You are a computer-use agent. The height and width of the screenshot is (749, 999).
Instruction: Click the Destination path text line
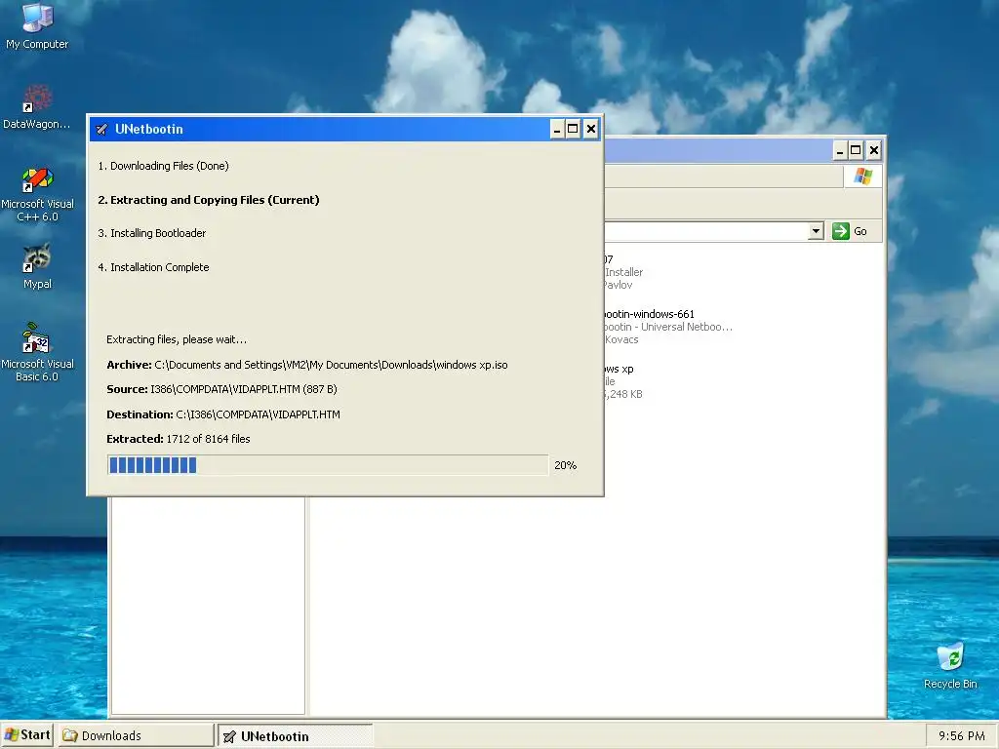click(223, 414)
